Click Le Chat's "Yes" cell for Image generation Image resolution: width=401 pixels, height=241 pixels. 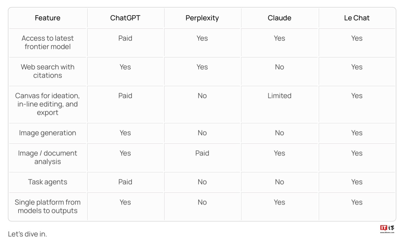[357, 133]
